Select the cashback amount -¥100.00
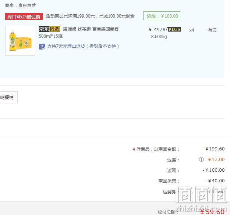 click(x=213, y=170)
